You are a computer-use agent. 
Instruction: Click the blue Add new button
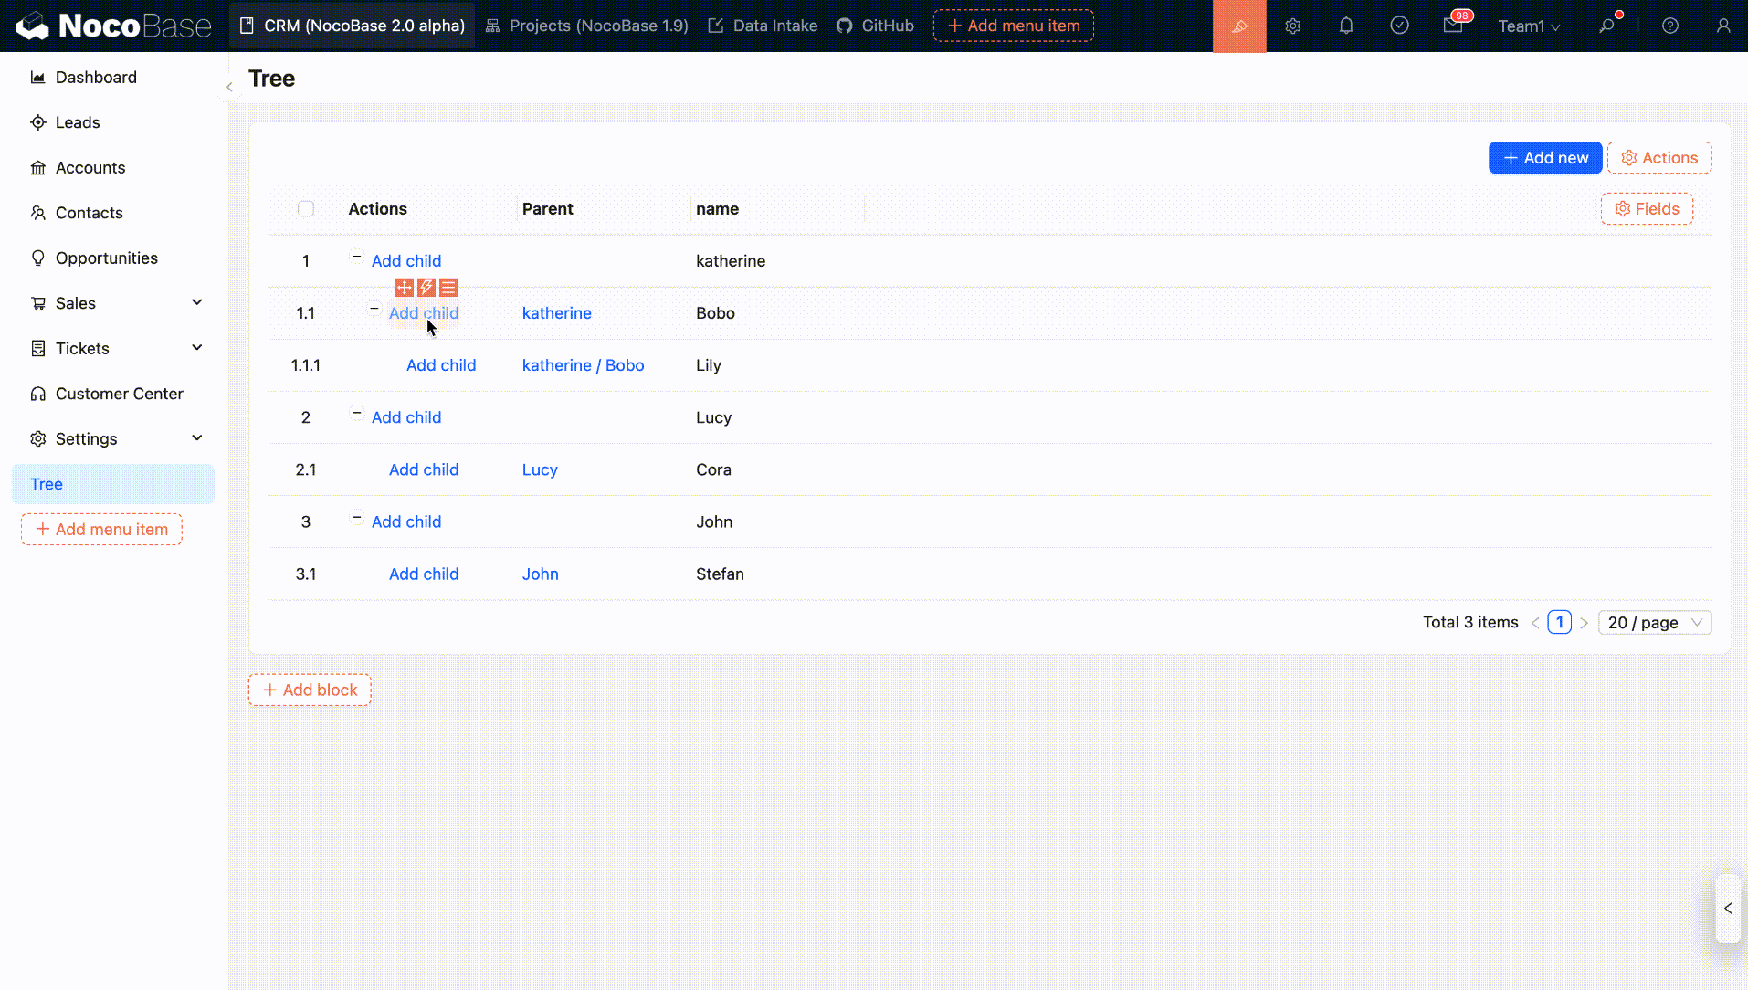1544,158
